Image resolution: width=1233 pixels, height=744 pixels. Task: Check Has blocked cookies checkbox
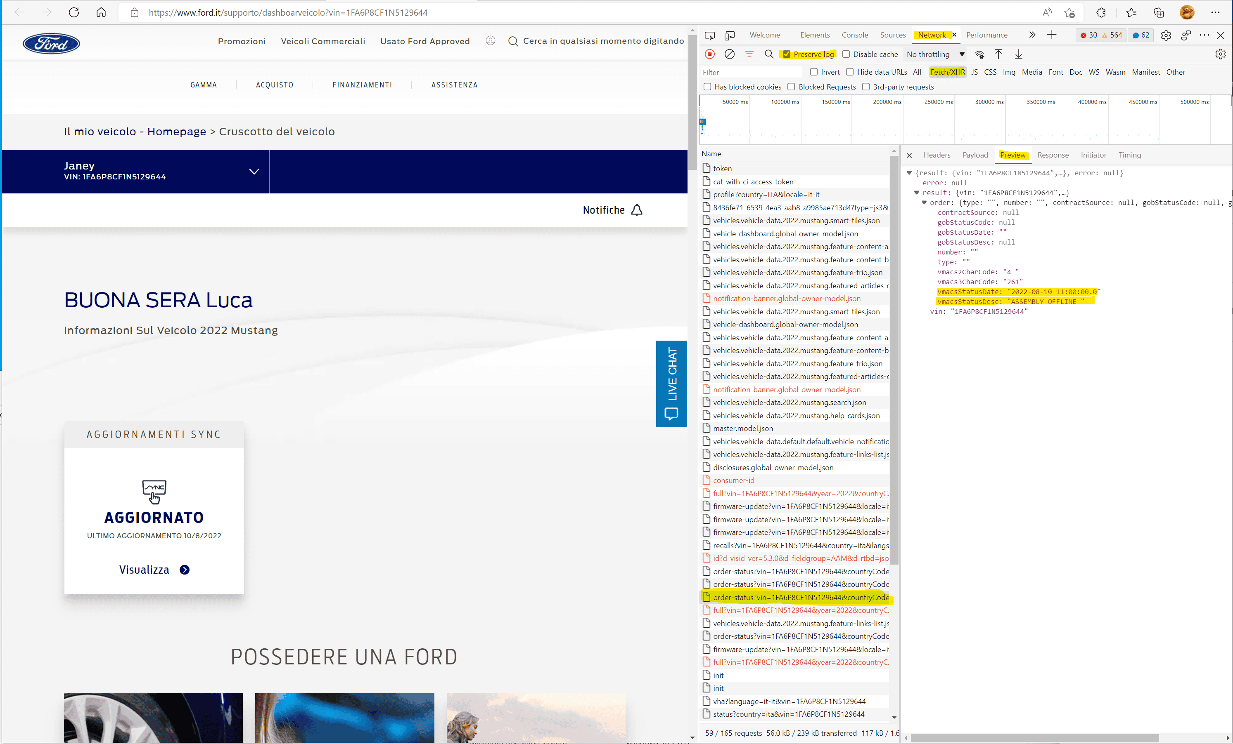(x=707, y=87)
